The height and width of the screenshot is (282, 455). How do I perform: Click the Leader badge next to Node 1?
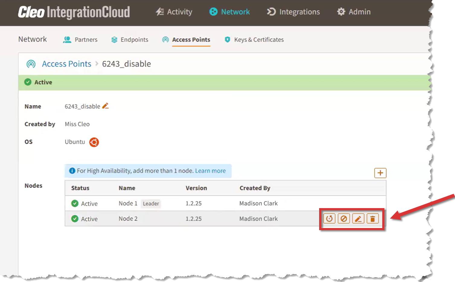click(x=151, y=204)
